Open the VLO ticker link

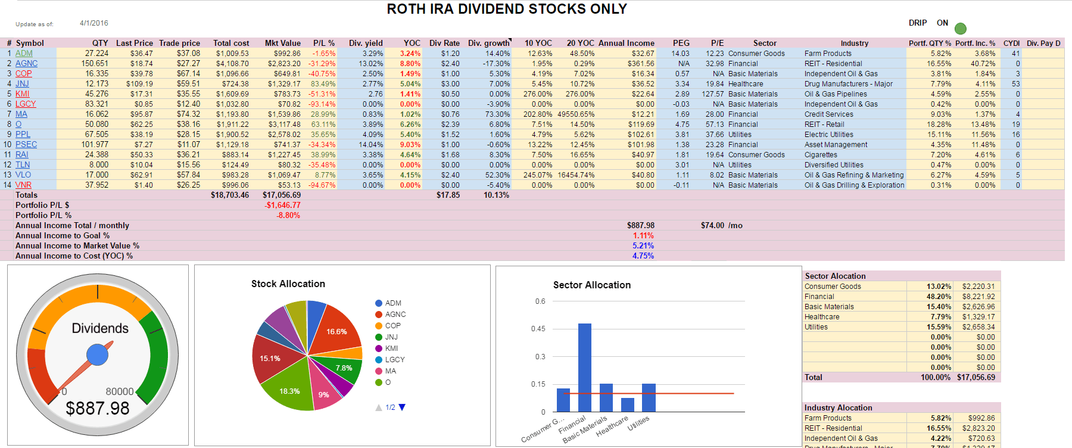(23, 175)
